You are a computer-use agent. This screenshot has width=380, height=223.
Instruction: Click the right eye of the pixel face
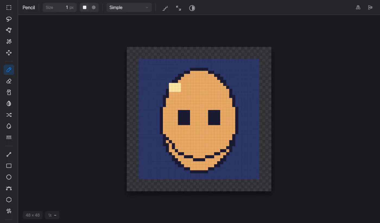point(214,117)
